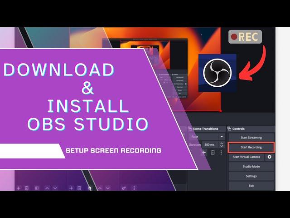Click the Start Recording button

click(251, 147)
